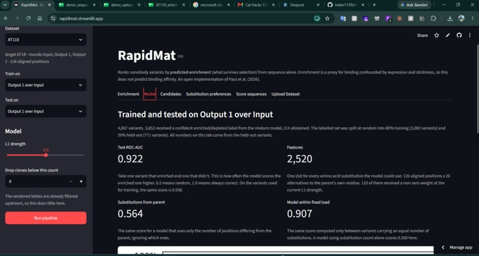Switch to the Enrichment tab
This screenshot has width=479, height=256.
pos(128,94)
